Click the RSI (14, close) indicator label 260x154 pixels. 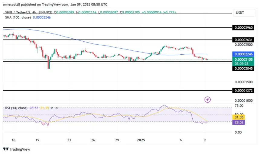(x=15, y=108)
